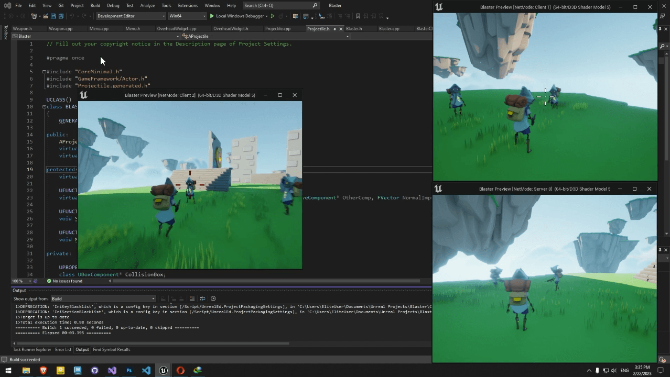Click the New Project toolbar icon
The width and height of the screenshot is (670, 377).
(34, 16)
